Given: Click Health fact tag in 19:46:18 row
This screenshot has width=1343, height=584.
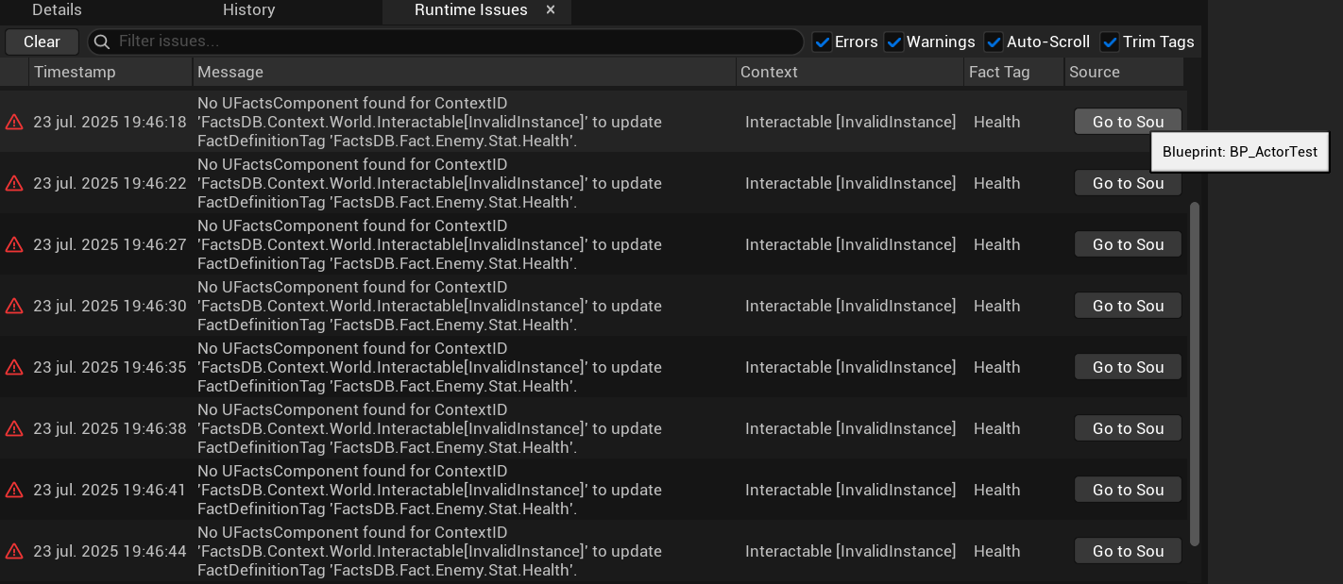Looking at the screenshot, I should point(997,122).
